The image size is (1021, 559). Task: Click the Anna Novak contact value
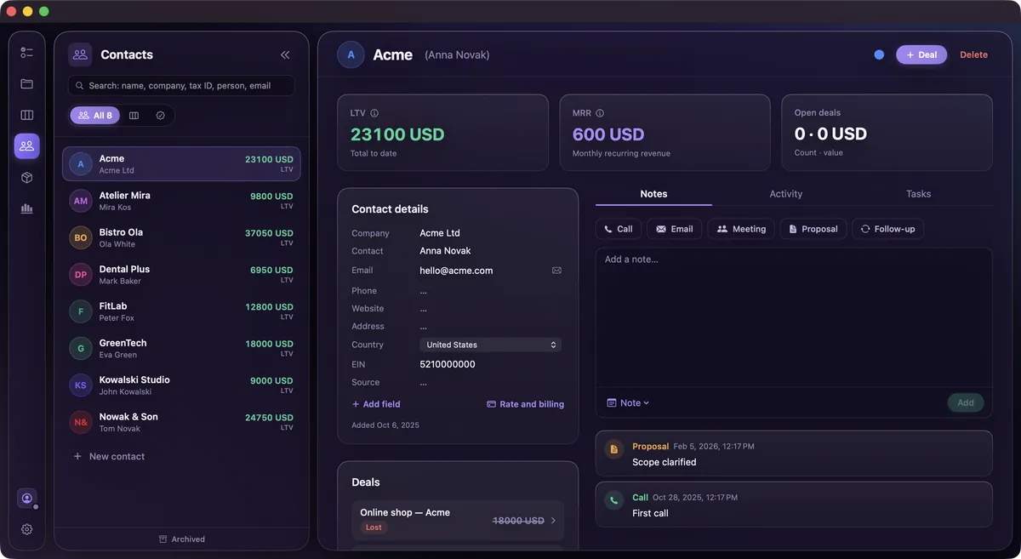click(x=445, y=251)
